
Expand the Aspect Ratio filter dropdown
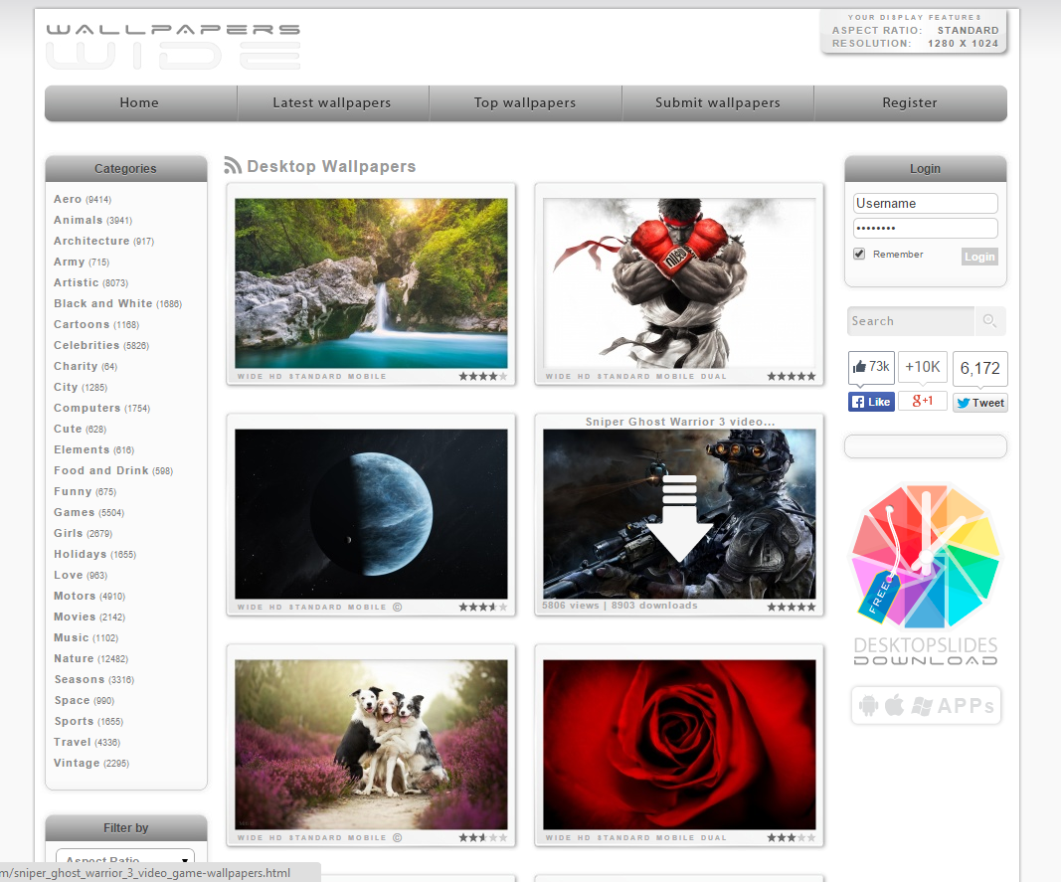click(x=124, y=860)
